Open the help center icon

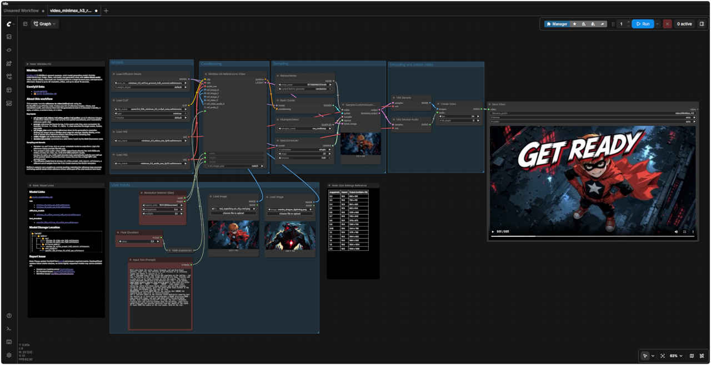[9, 316]
